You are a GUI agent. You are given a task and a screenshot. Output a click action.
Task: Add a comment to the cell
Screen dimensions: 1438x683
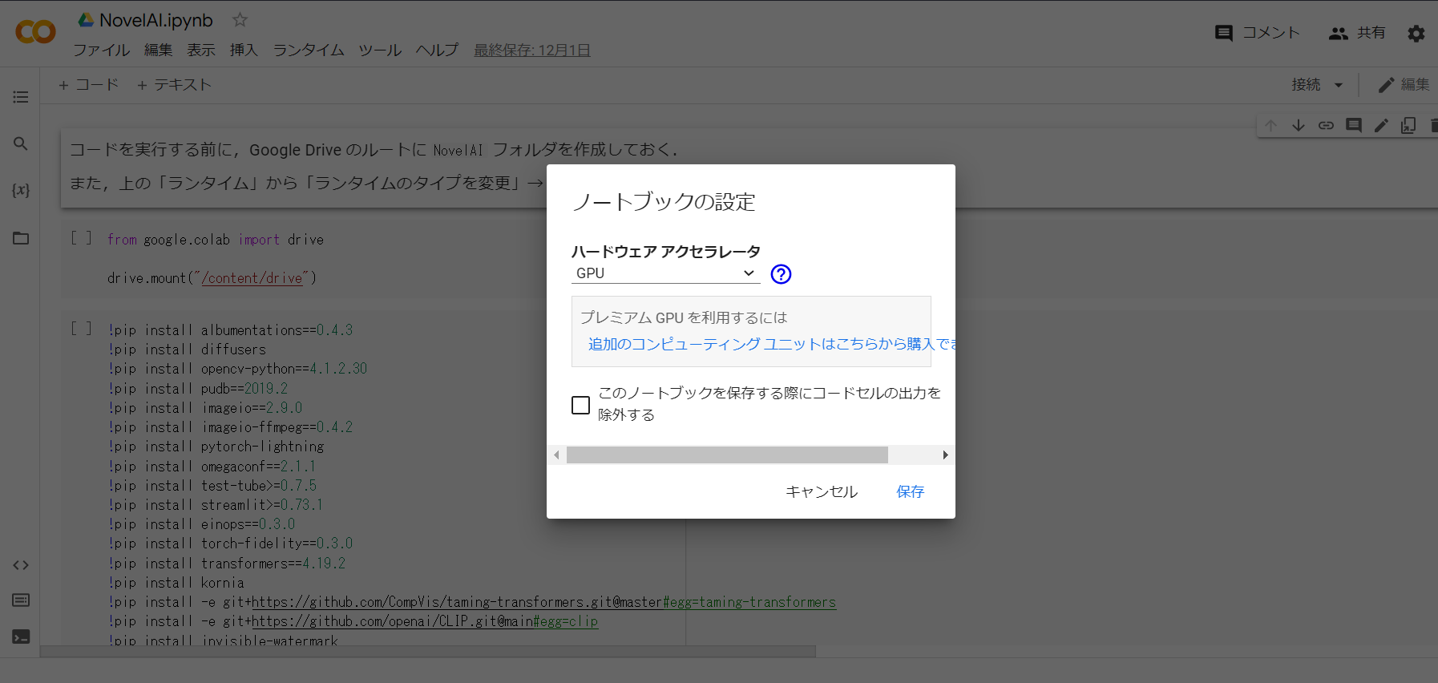point(1354,125)
